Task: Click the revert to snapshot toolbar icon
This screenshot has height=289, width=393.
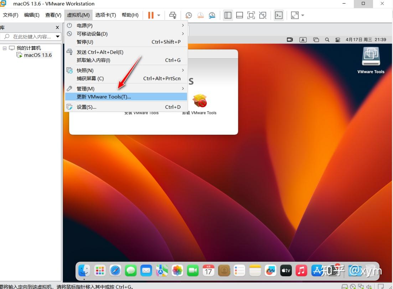Action: pyautogui.click(x=200, y=15)
